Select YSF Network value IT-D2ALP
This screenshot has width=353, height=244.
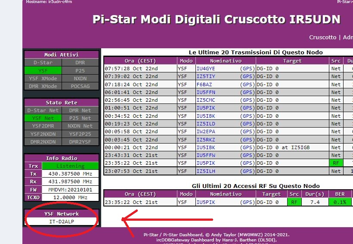[62, 222]
